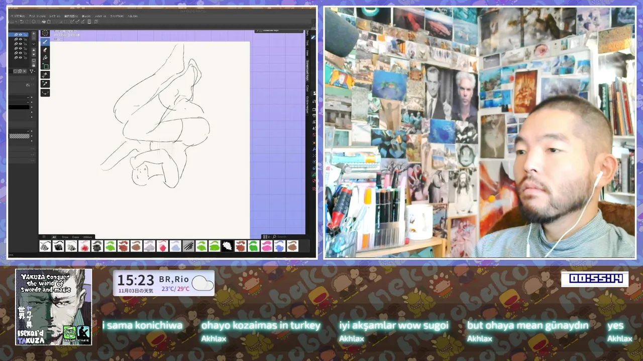643x361 pixels.
Task: Click the shield icon below layers
Action: tap(15, 71)
